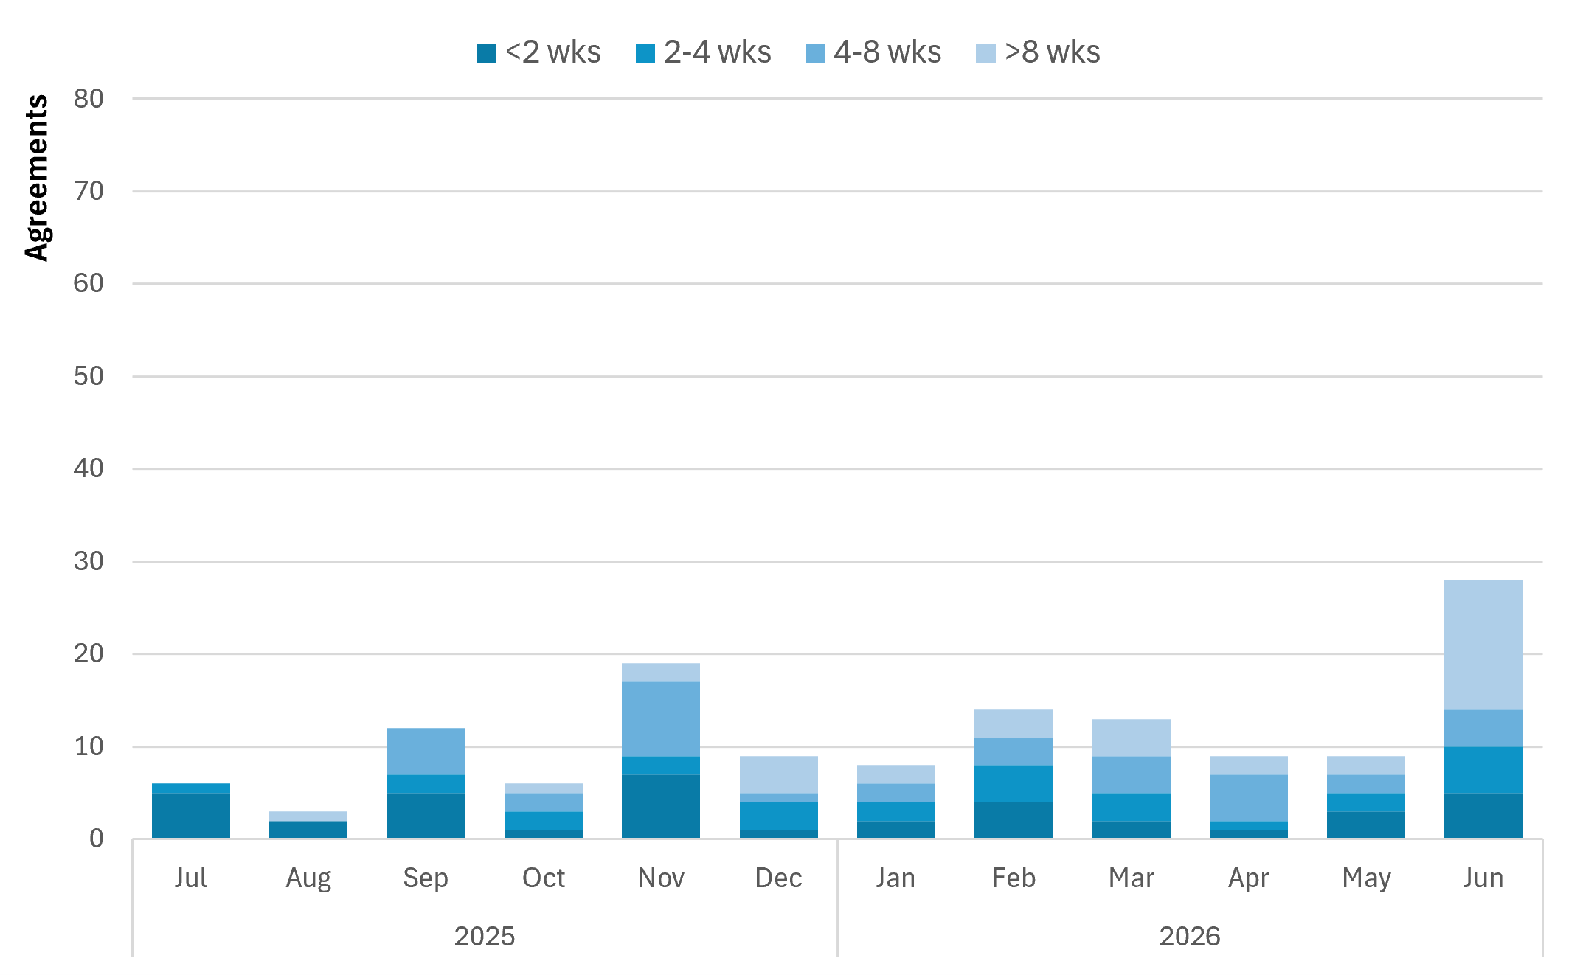Click the 4-8 wks segment of the Apr bar
Viewport: 1580px width, 975px height.
1249,798
